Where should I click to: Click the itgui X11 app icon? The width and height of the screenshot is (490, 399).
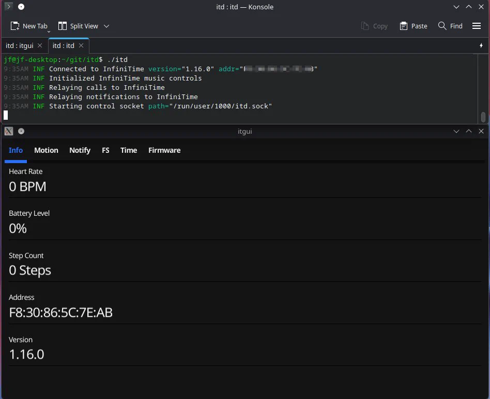tap(9, 131)
